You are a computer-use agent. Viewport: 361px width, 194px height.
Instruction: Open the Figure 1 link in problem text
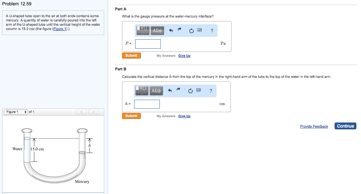(x=60, y=29)
